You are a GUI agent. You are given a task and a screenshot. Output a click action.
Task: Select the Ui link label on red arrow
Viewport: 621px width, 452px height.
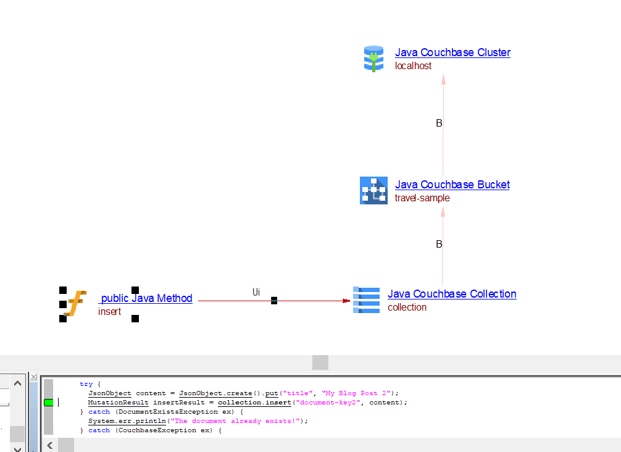click(x=256, y=291)
